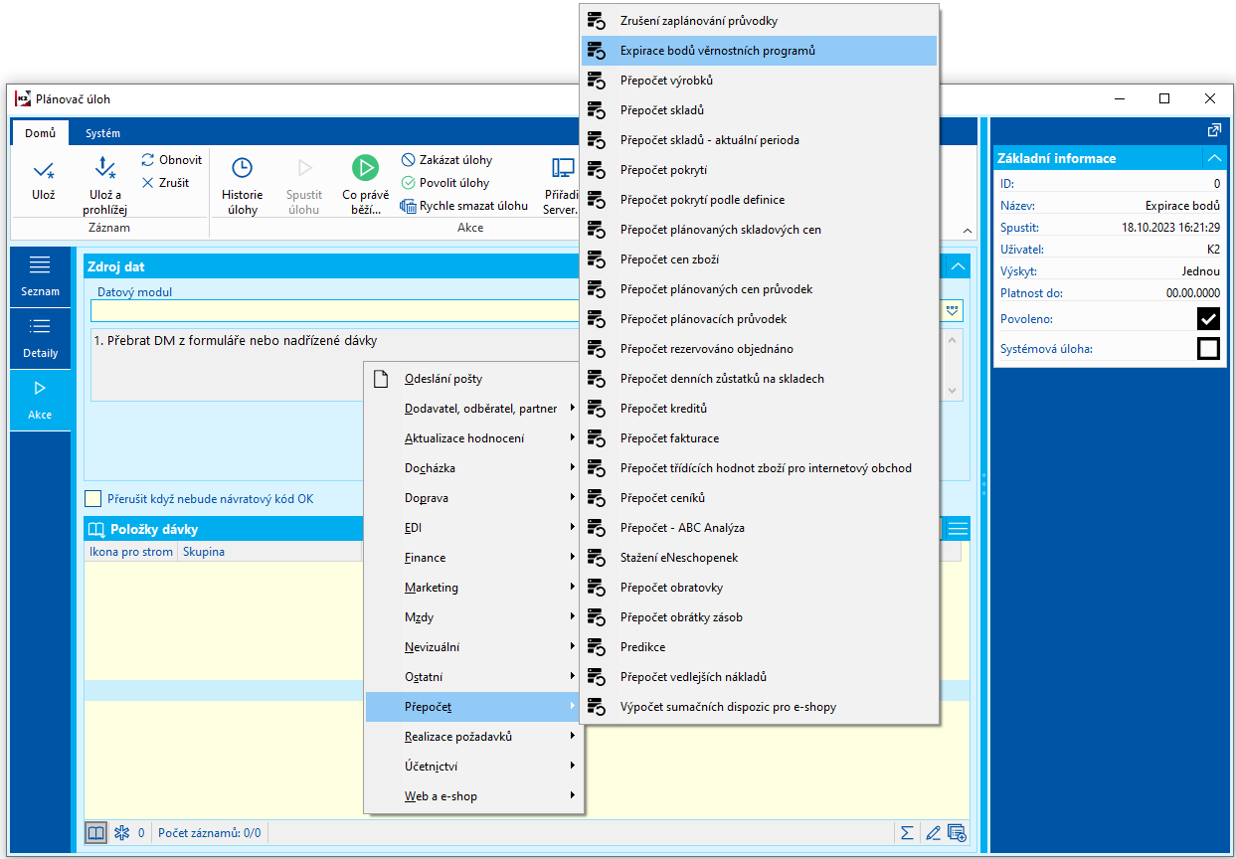This screenshot has height=859, width=1236.
Task: Toggle the Povoleno checkbox
Action: pyautogui.click(x=1208, y=318)
